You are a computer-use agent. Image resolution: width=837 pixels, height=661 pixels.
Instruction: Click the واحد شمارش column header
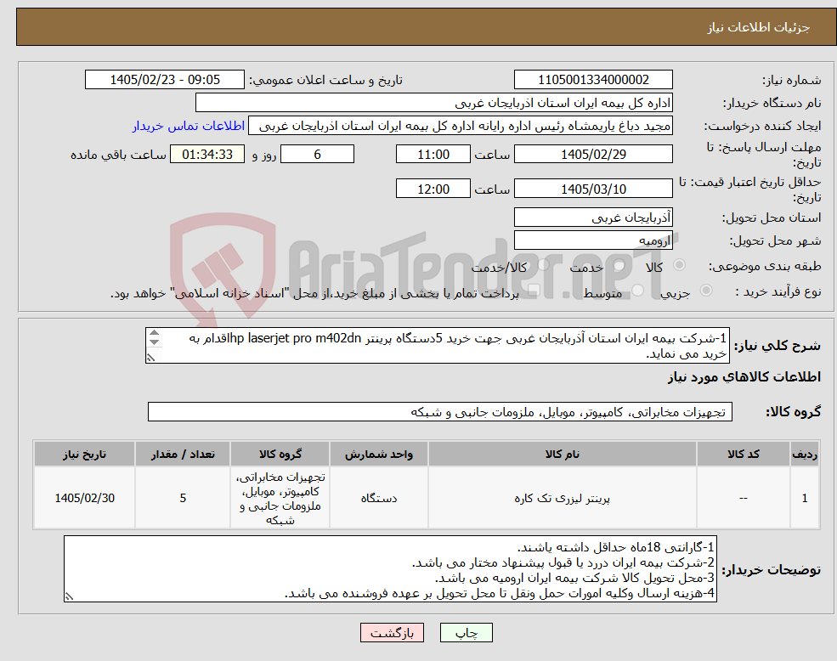click(x=378, y=454)
